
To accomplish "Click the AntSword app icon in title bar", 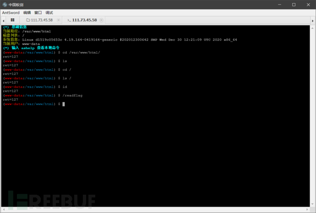I will click(5, 5).
